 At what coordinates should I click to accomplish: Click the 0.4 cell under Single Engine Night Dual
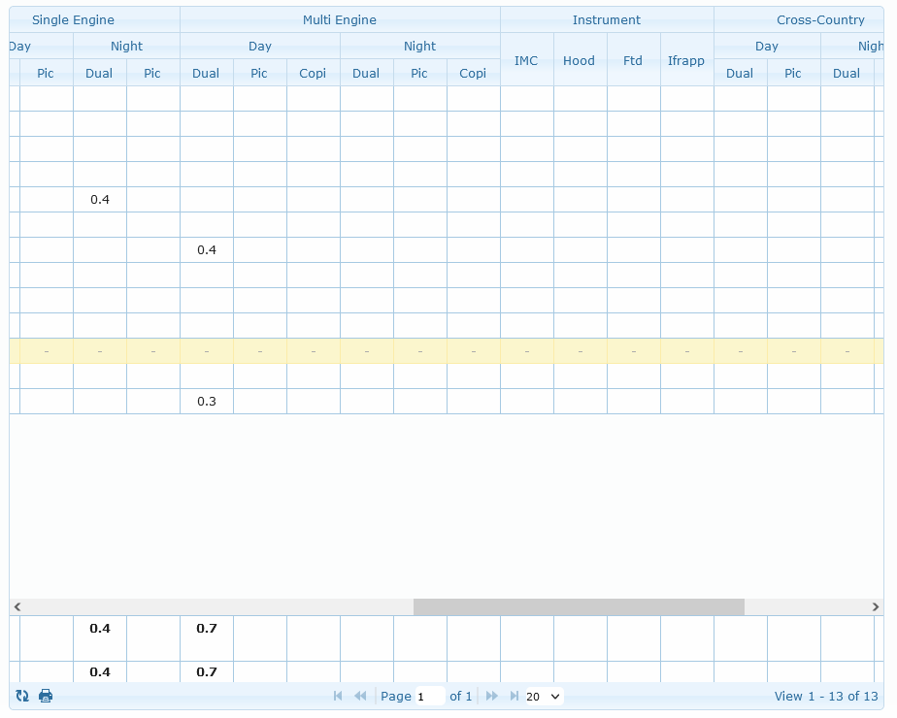coord(100,200)
